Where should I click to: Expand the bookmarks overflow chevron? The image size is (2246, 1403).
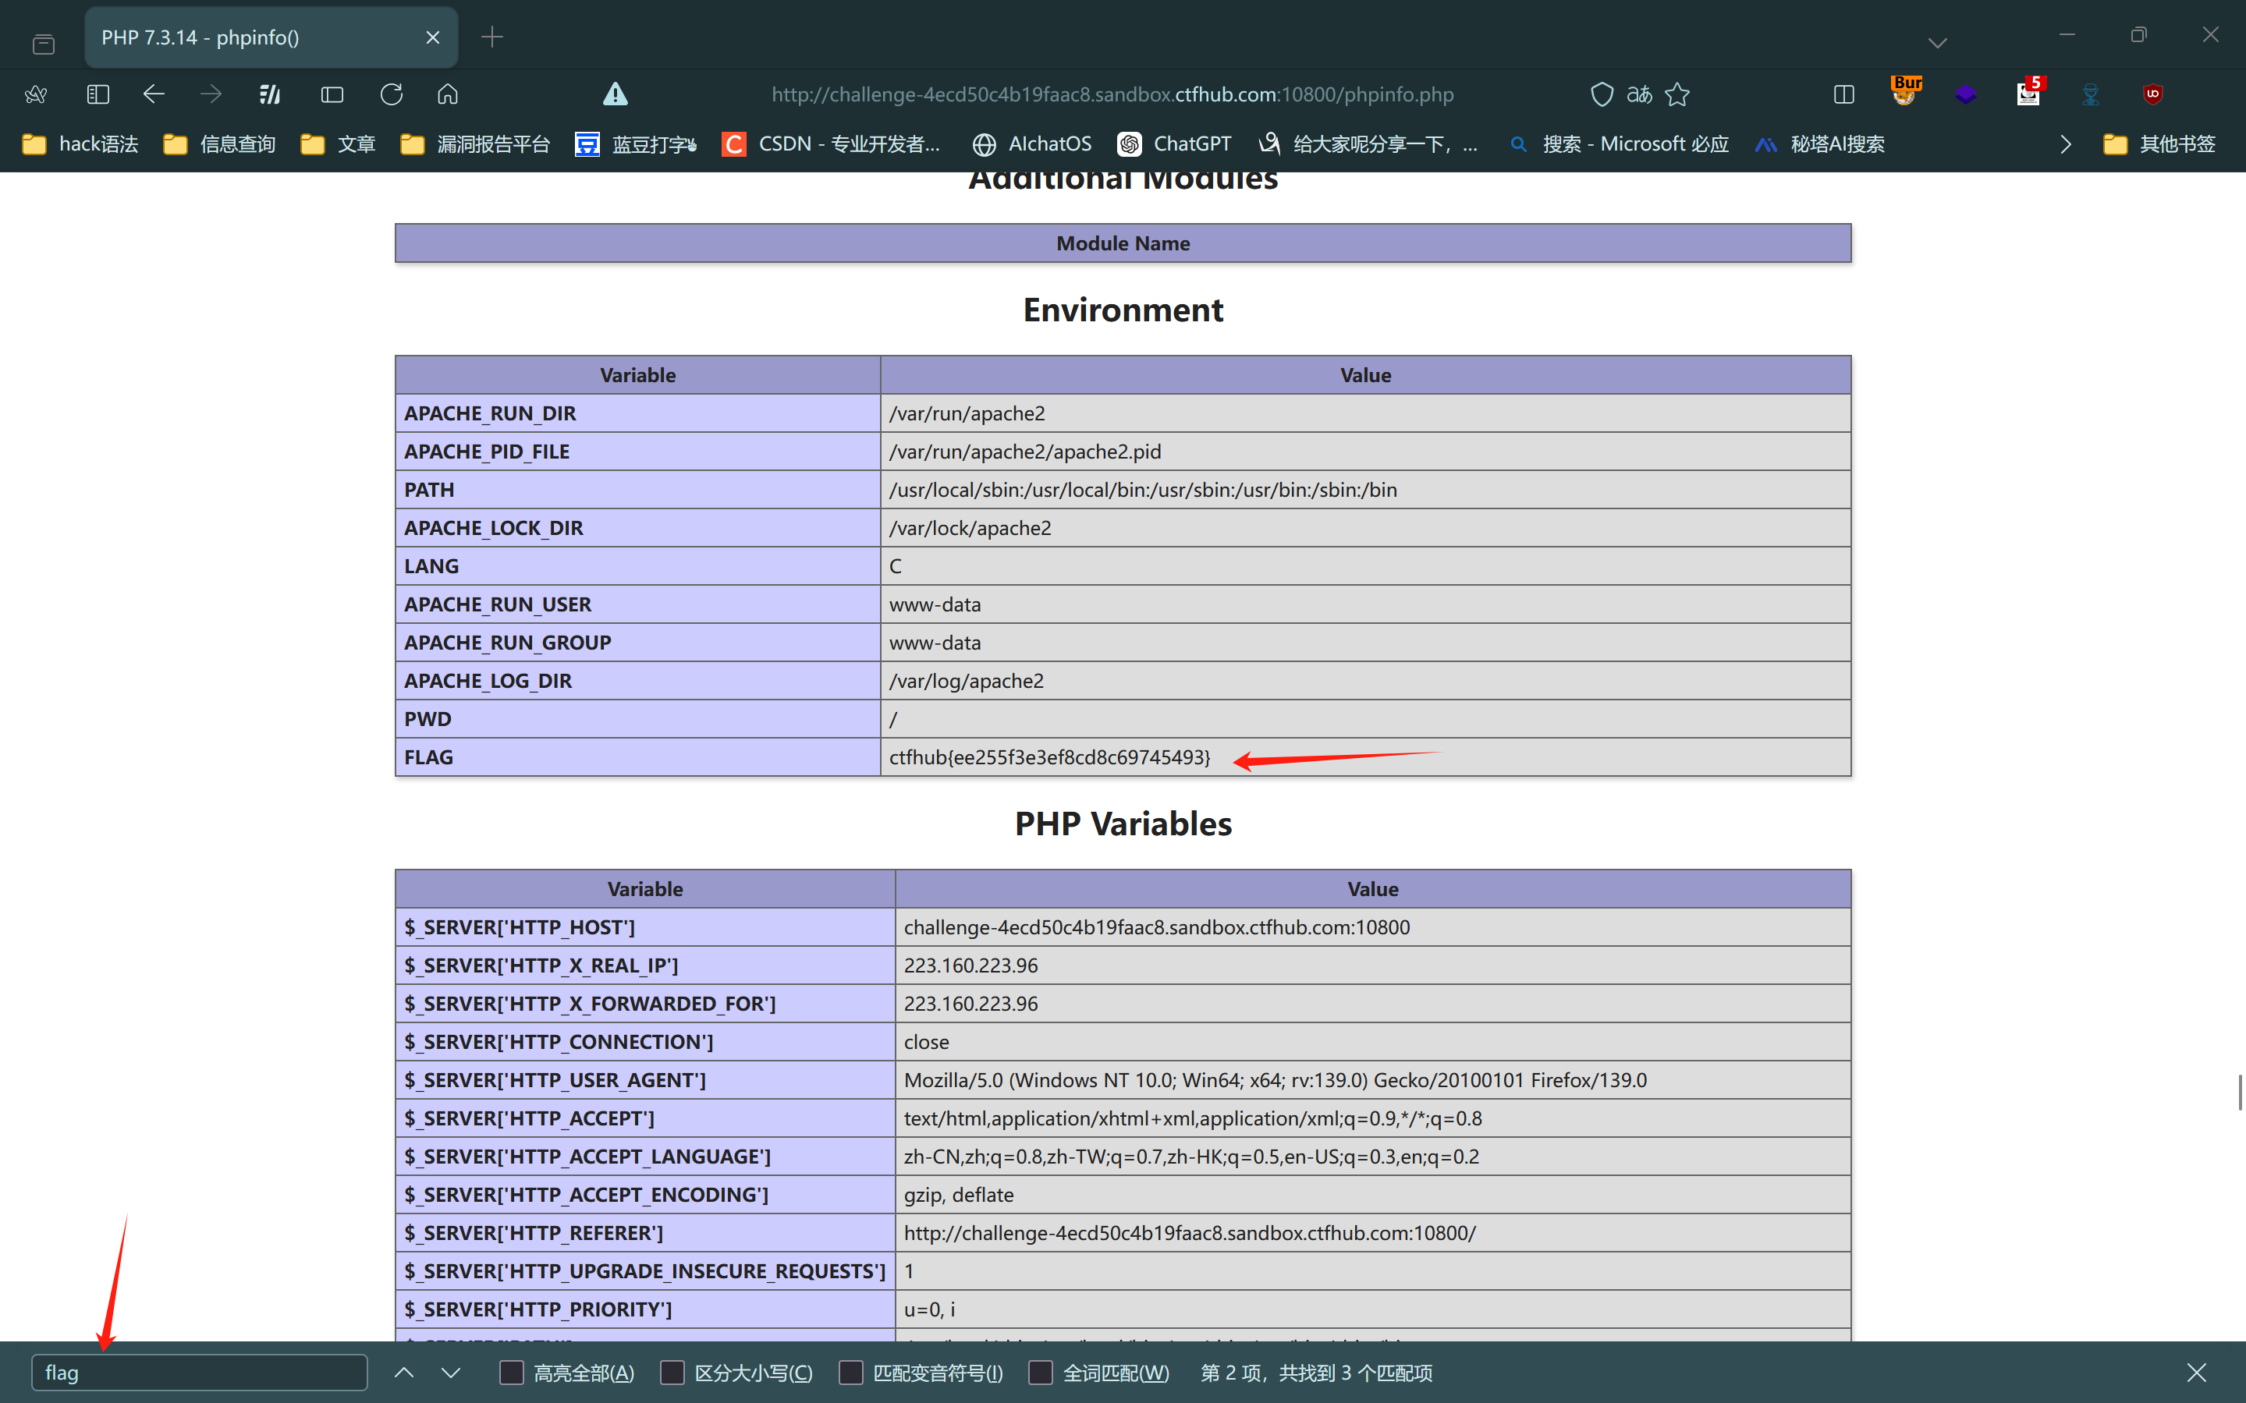point(2065,143)
